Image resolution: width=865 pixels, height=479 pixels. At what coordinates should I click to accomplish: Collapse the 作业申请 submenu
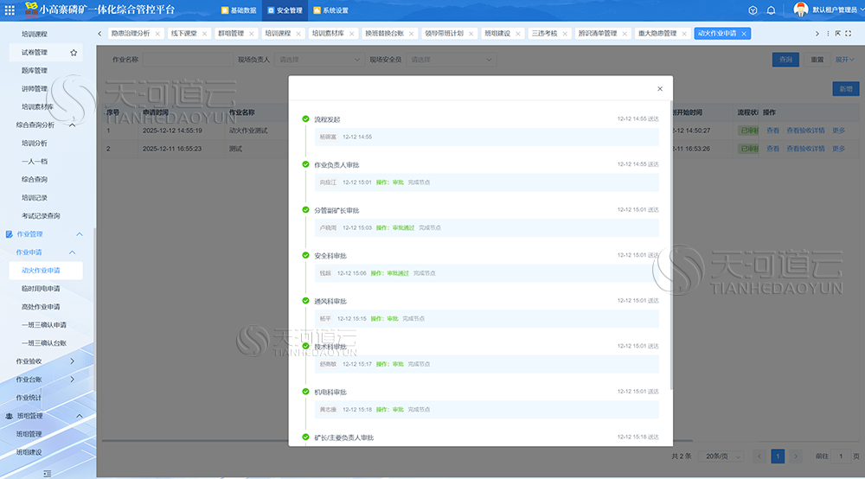click(73, 252)
